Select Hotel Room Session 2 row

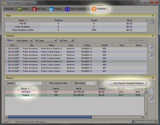pos(76,61)
